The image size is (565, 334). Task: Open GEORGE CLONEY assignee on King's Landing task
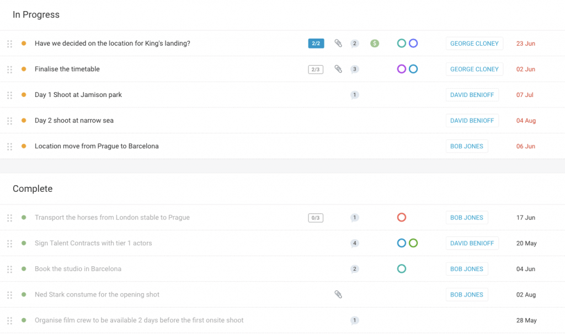pos(475,43)
